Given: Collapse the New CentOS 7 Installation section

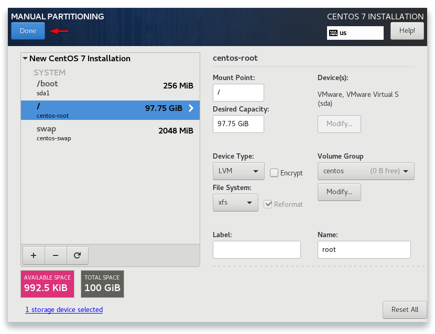Looking at the screenshot, I should tap(25, 59).
